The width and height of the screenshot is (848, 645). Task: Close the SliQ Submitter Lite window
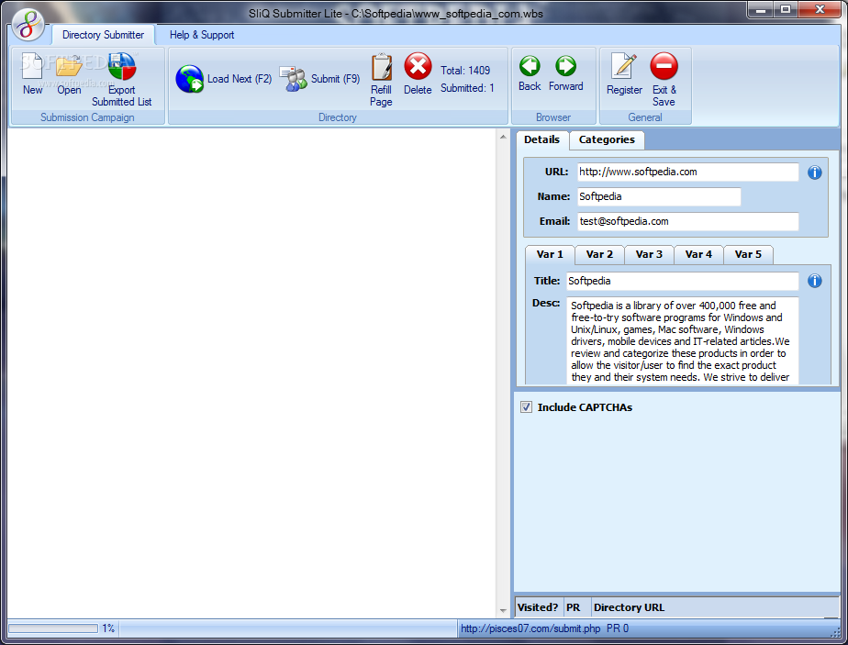pyautogui.click(x=820, y=10)
